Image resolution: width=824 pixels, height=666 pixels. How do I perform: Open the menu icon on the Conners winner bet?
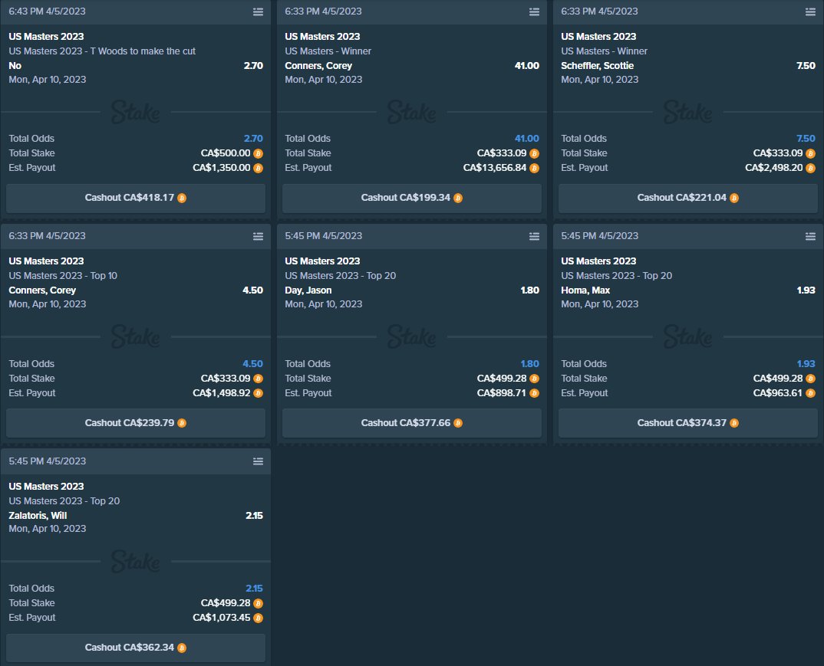pyautogui.click(x=535, y=11)
